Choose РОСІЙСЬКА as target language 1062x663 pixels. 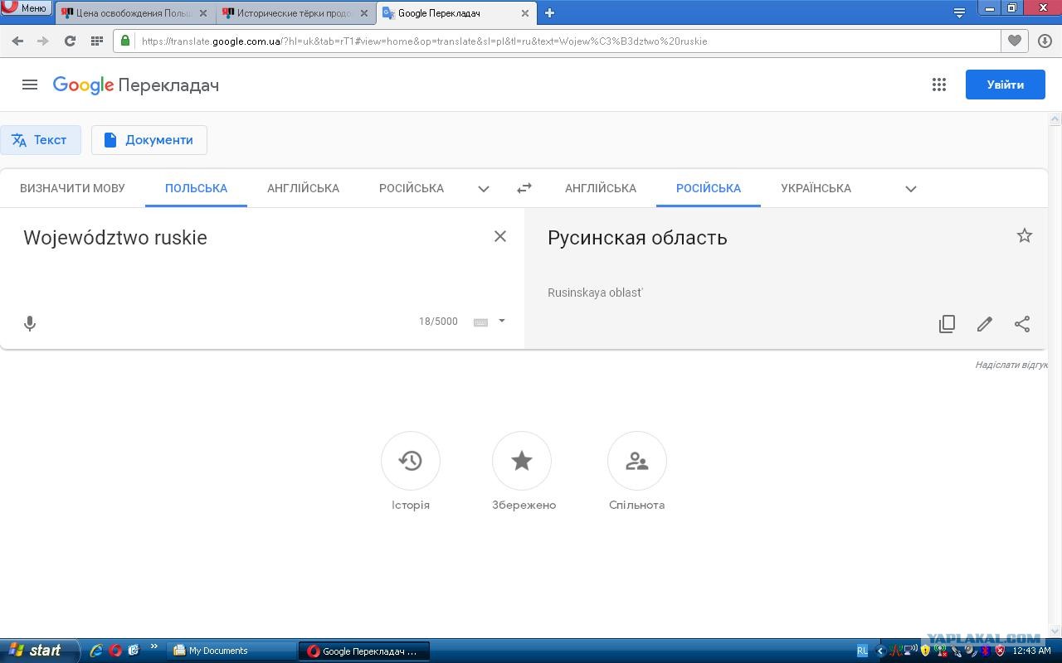tap(709, 188)
